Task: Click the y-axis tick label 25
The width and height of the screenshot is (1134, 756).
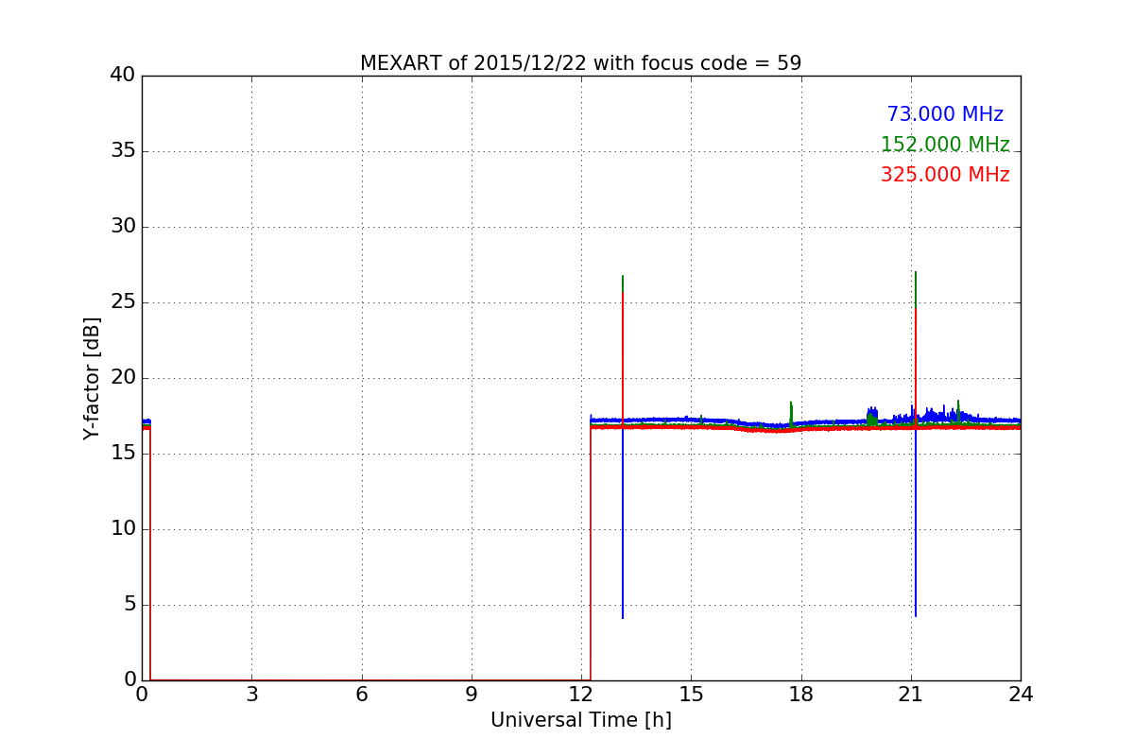Action: click(123, 302)
